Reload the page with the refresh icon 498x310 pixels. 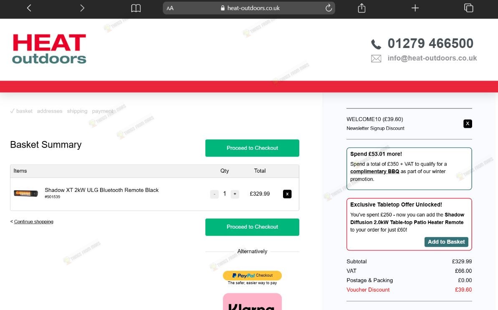[x=329, y=8]
